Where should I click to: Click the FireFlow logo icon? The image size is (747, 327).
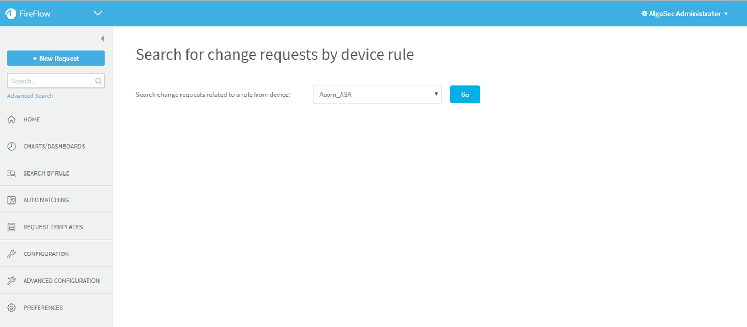tap(11, 14)
